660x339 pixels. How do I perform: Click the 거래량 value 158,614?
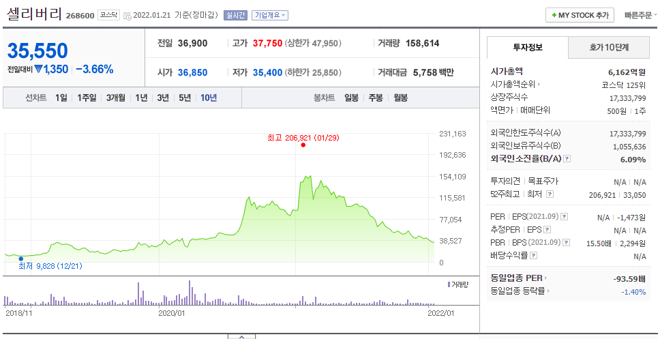(423, 43)
